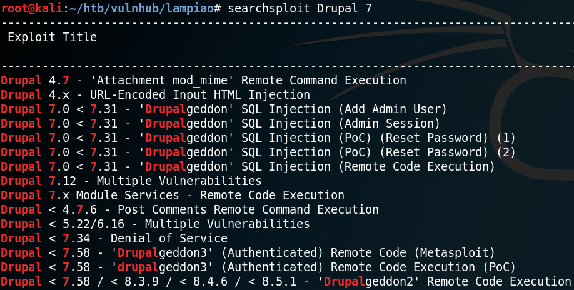The width and height of the screenshot is (574, 290).
Task: Select the Reset Password (1) exploit line
Action: [x=258, y=138]
